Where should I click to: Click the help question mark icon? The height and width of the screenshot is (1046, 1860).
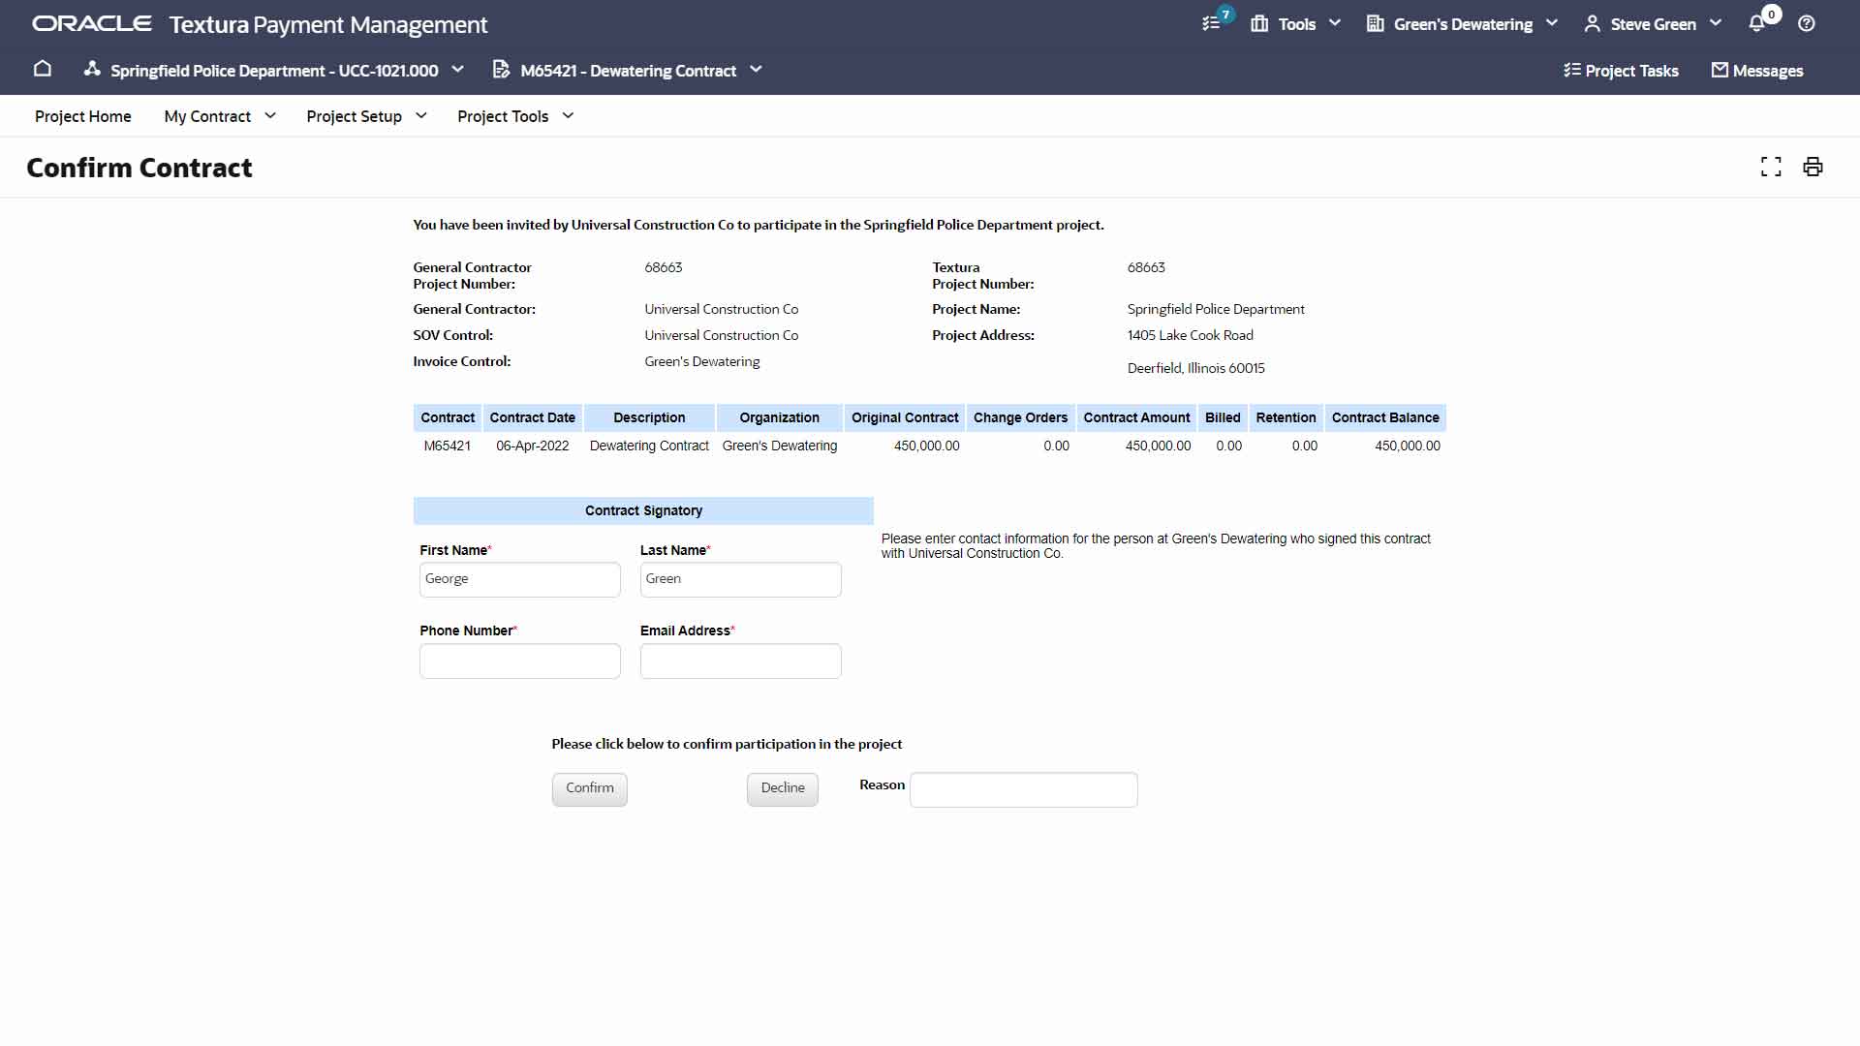coord(1807,23)
